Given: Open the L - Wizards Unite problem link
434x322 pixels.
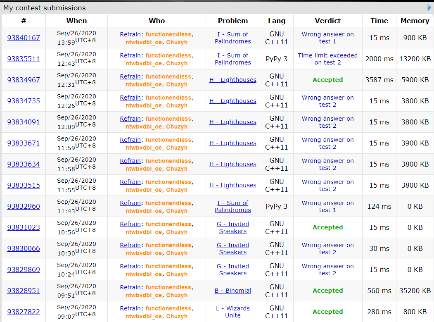Looking at the screenshot, I should (x=233, y=312).
